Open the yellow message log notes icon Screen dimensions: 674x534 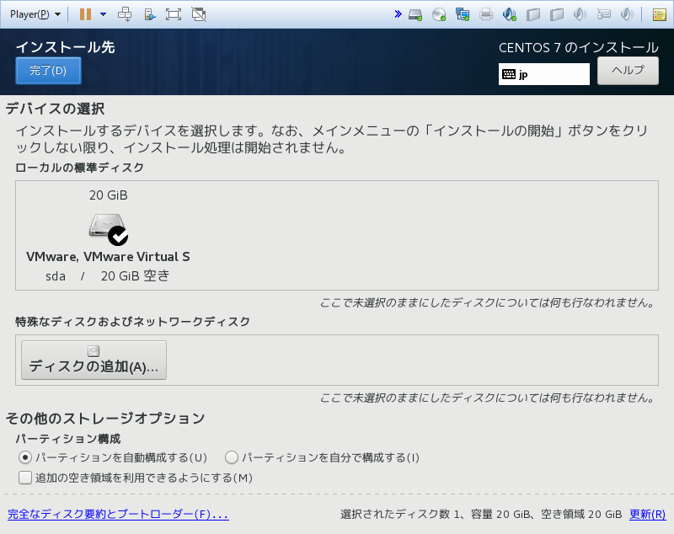point(660,14)
